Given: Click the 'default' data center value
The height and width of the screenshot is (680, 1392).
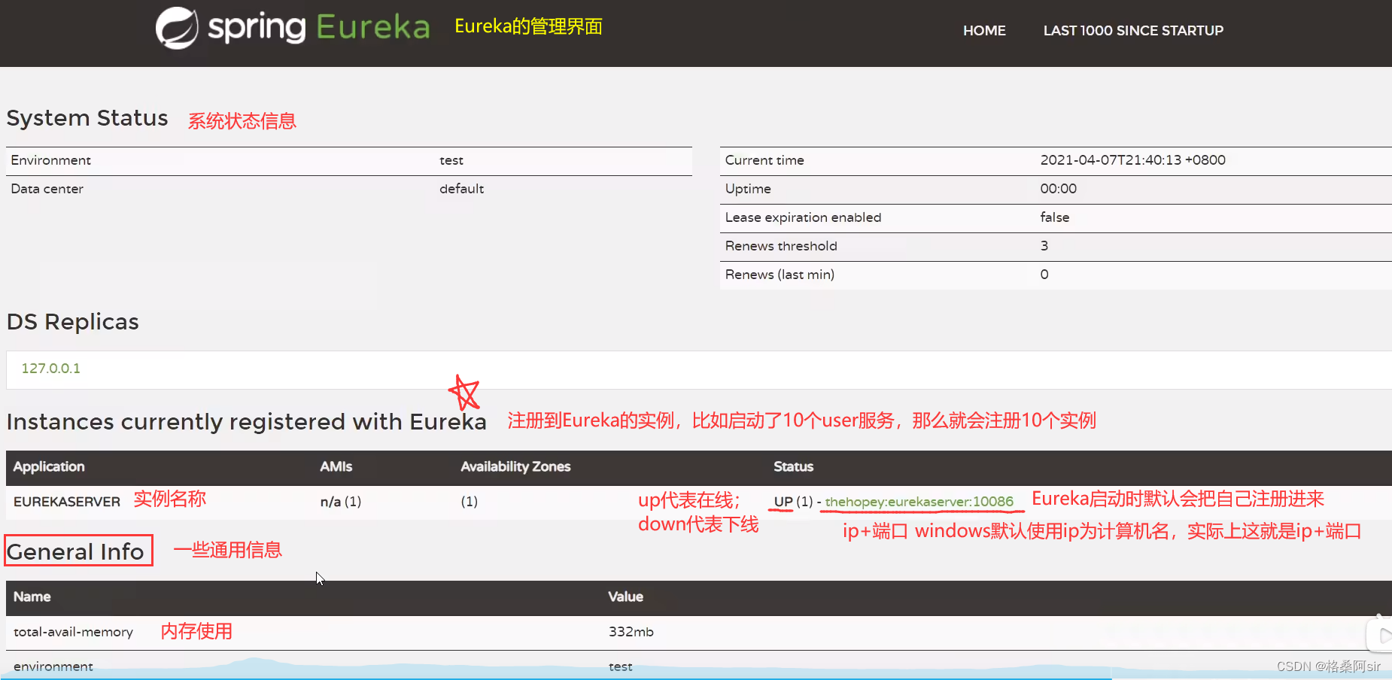Looking at the screenshot, I should point(461,189).
